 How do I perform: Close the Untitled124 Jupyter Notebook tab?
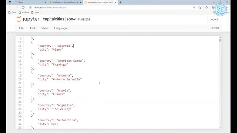[81, 3]
